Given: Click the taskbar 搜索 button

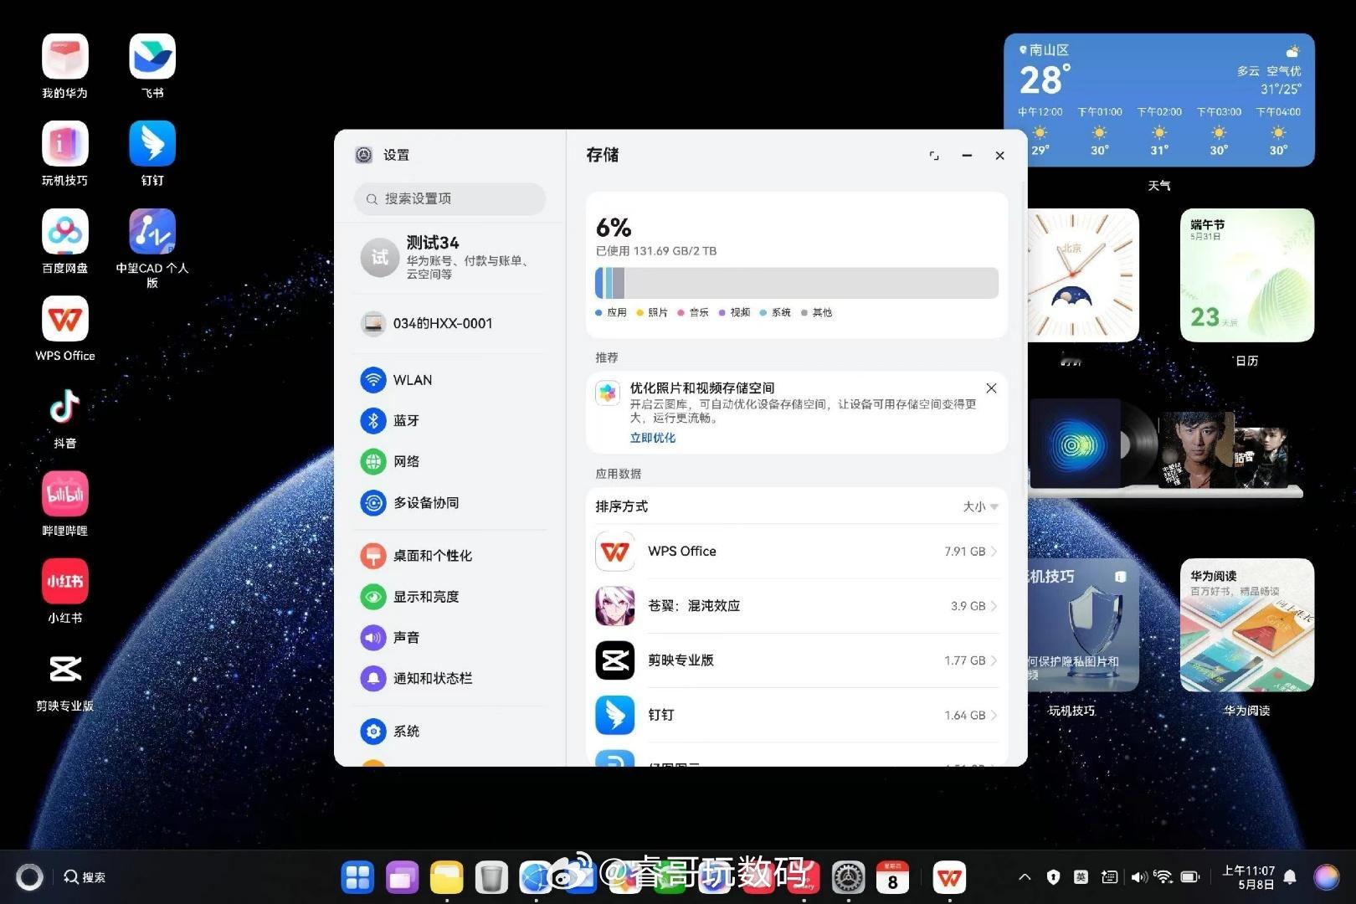Looking at the screenshot, I should click(x=85, y=877).
